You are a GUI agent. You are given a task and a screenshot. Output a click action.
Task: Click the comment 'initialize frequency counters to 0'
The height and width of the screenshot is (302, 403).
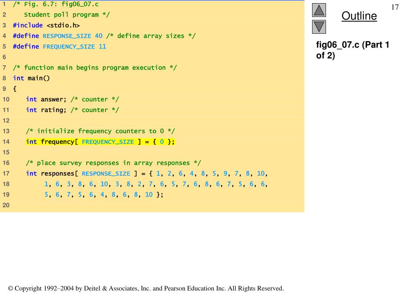(100, 131)
